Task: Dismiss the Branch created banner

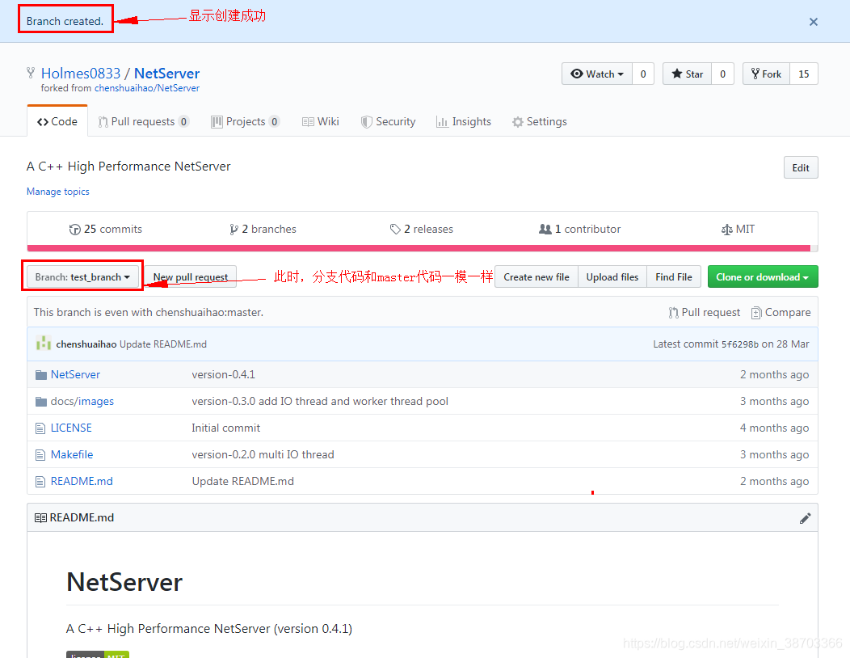Action: [813, 22]
